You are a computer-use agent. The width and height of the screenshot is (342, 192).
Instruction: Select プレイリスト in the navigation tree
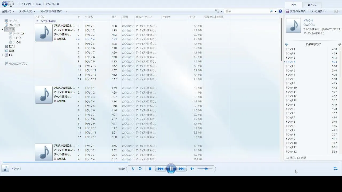tap(15, 25)
